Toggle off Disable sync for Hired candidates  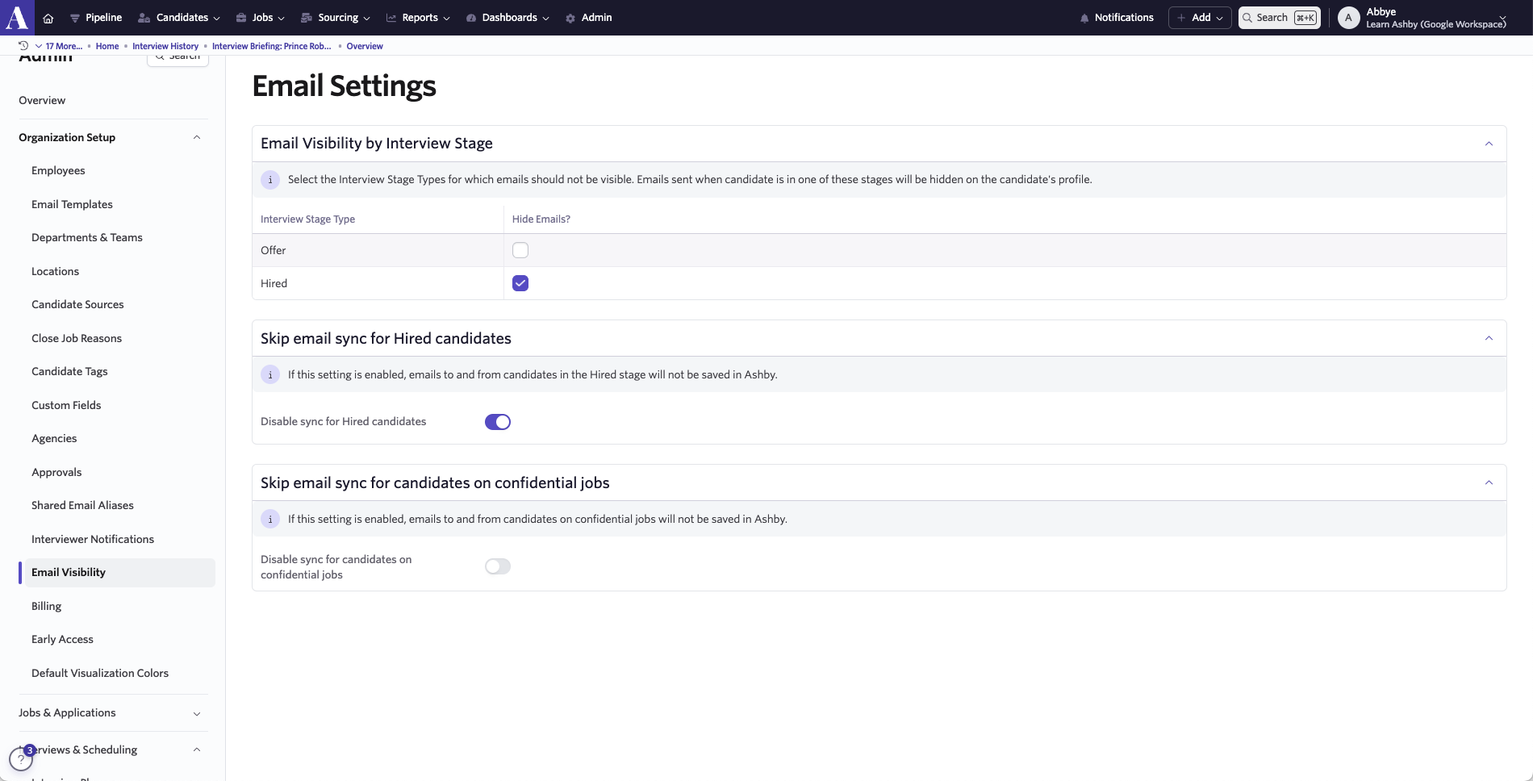(x=498, y=422)
